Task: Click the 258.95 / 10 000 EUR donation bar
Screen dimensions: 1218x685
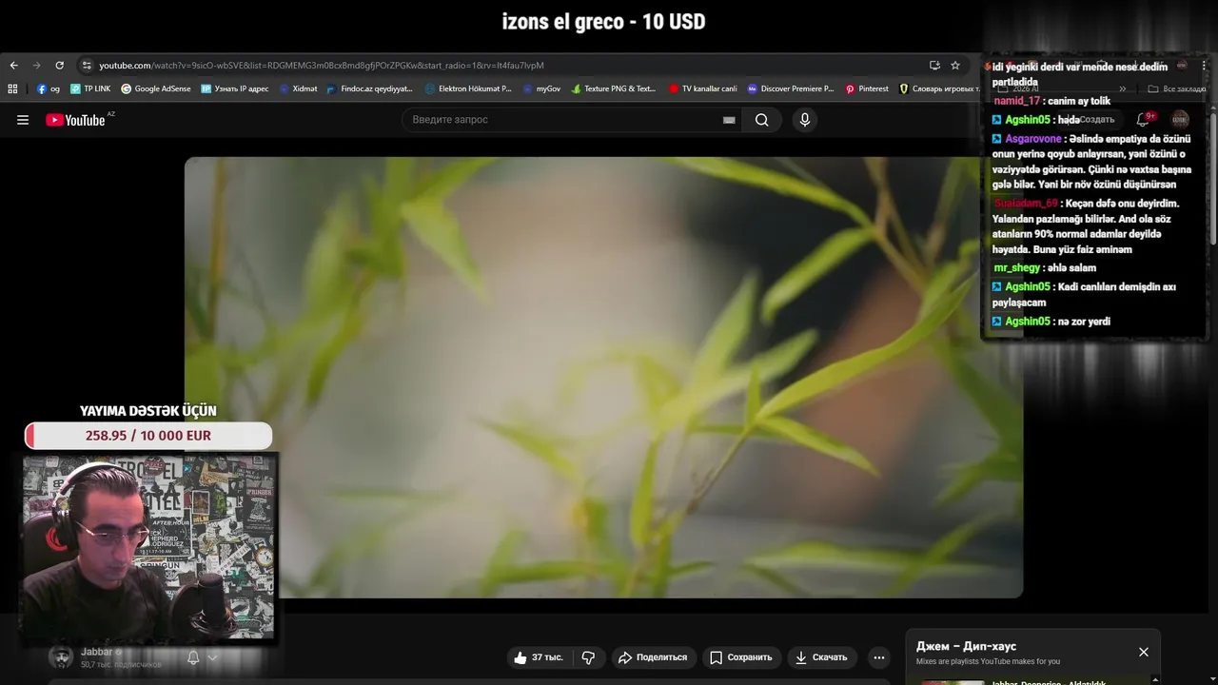Action: tap(148, 436)
